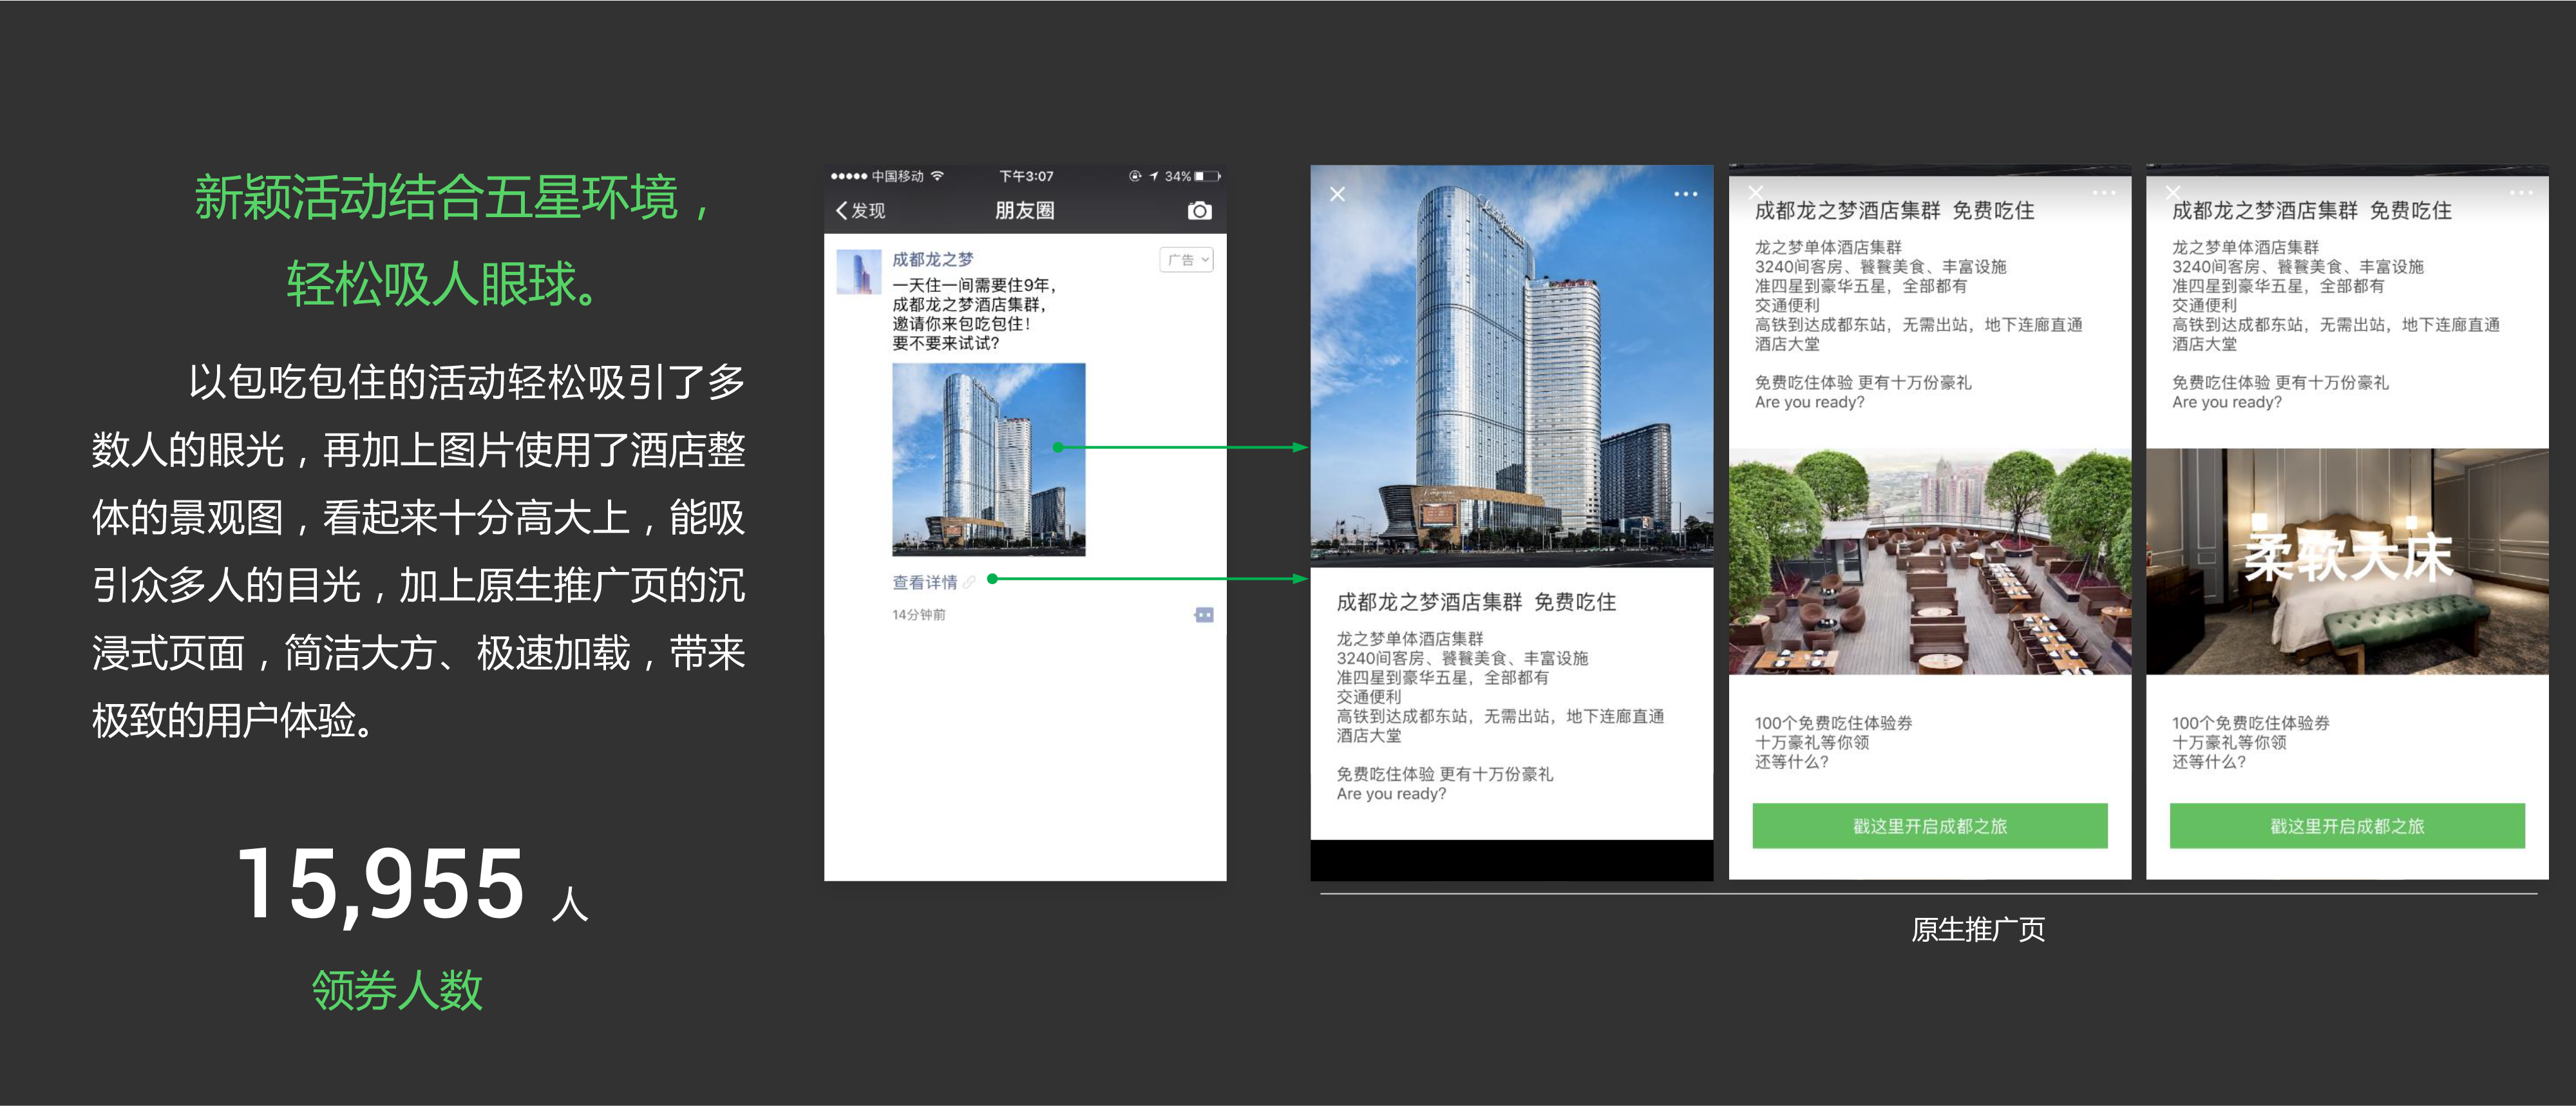This screenshot has height=1106, width=2576.
Task: Tap the battery indicator showing 34%
Action: 1193,176
